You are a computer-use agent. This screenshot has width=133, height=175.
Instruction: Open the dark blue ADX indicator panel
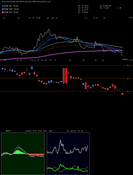(x=68, y=154)
